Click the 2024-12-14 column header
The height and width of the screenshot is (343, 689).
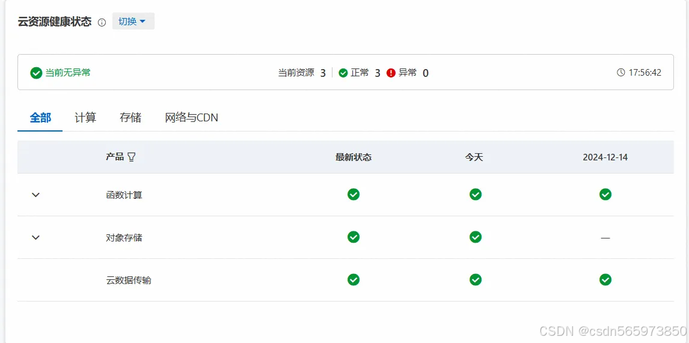pos(605,157)
